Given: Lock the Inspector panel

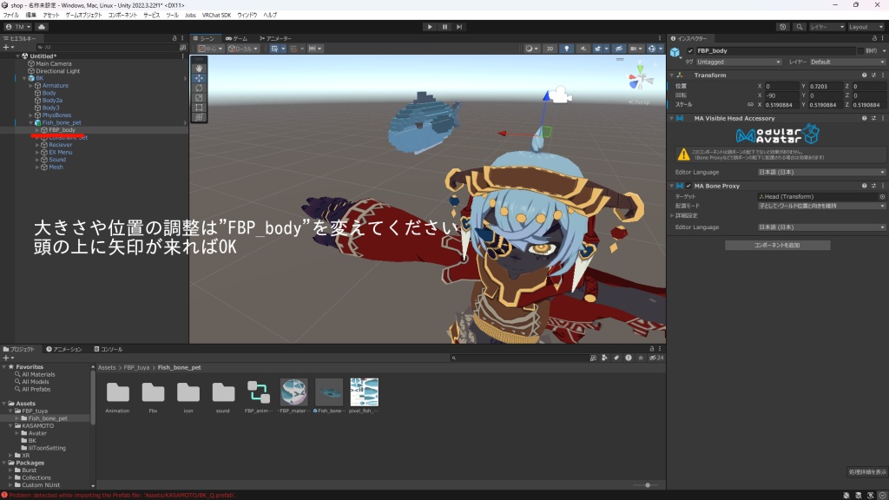Looking at the screenshot, I should pos(874,38).
